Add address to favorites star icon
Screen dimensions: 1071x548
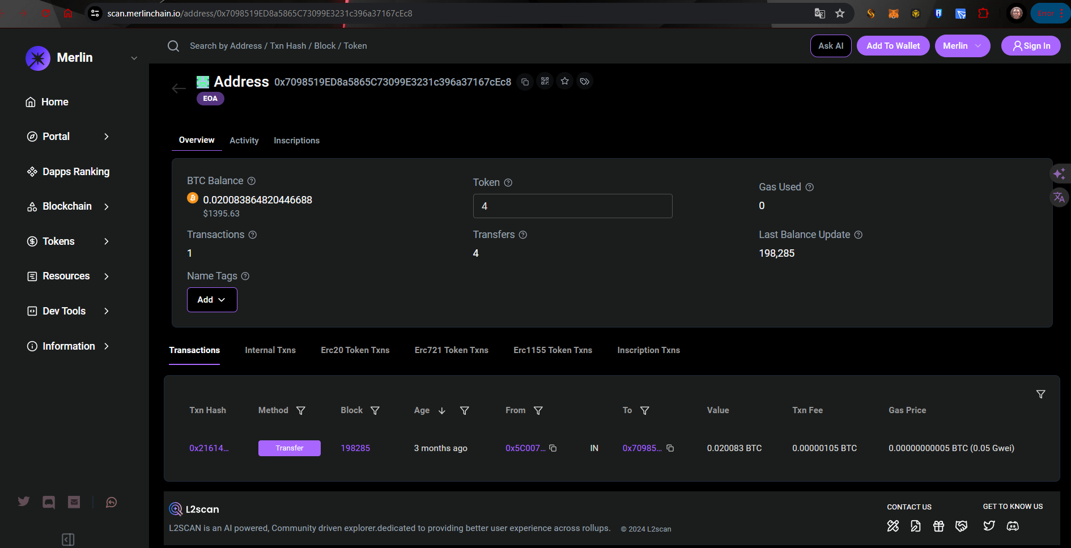565,82
